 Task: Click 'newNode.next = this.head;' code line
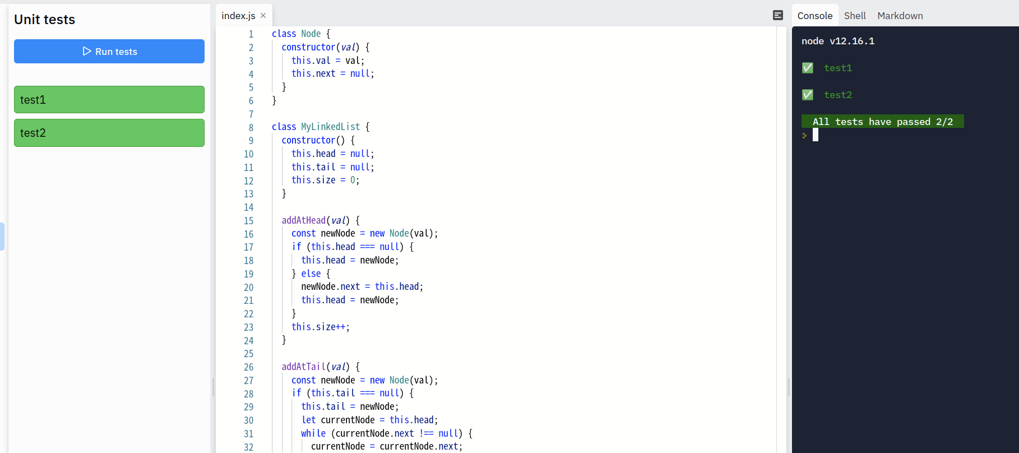(362, 286)
